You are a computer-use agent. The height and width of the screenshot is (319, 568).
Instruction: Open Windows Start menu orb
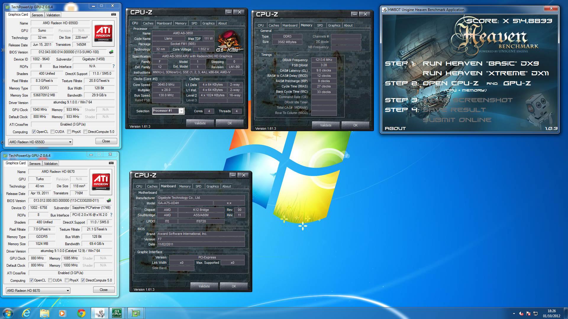point(8,313)
